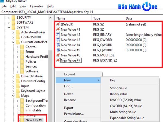Select the New Key #1 tree item
This screenshot has width=163, height=122.
coord(34,120)
